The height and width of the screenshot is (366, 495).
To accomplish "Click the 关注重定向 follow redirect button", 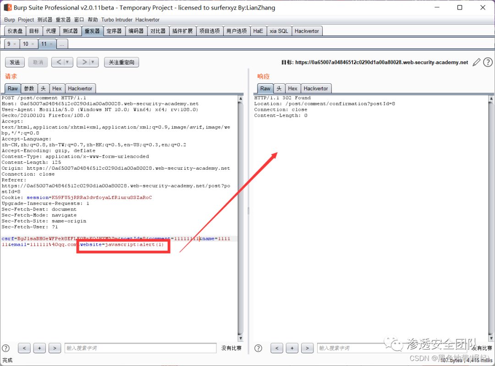I will (x=121, y=62).
